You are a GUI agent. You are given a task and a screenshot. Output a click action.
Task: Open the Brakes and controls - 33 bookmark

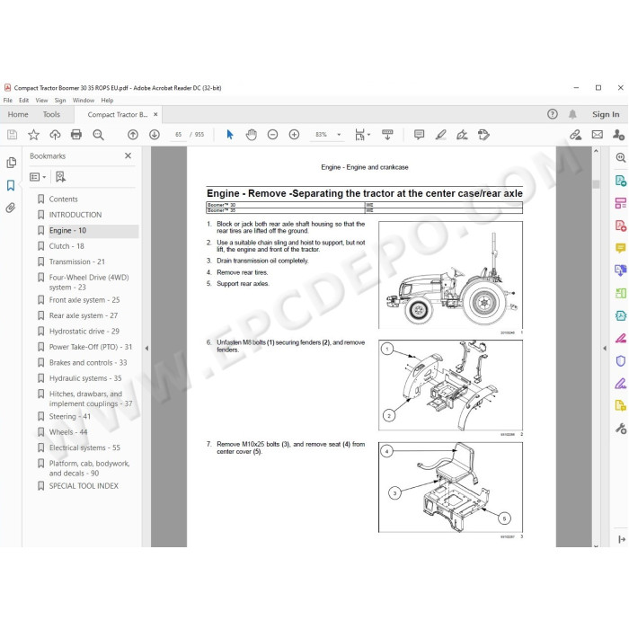tap(88, 362)
